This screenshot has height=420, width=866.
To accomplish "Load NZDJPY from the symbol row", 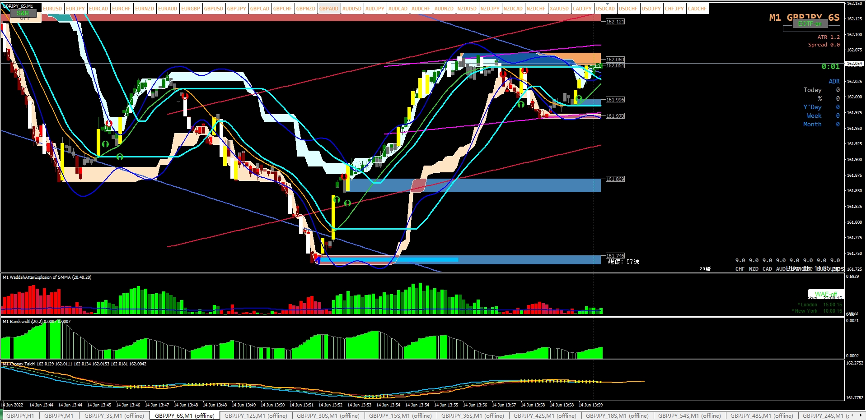I will click(x=490, y=9).
